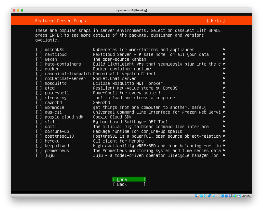The height and width of the screenshot is (212, 263).
Task: Toggle the prometheus checkbox
Action: point(39,151)
